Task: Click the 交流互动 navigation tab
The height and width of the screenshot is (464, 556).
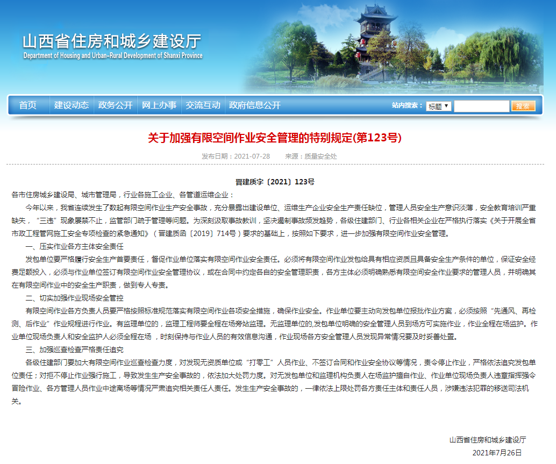Action: (203, 105)
